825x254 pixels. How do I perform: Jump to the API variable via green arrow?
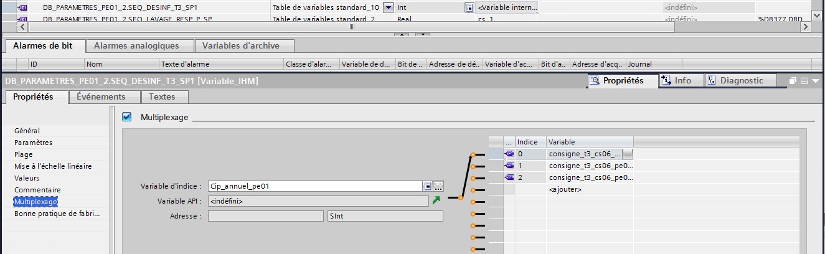(x=435, y=200)
